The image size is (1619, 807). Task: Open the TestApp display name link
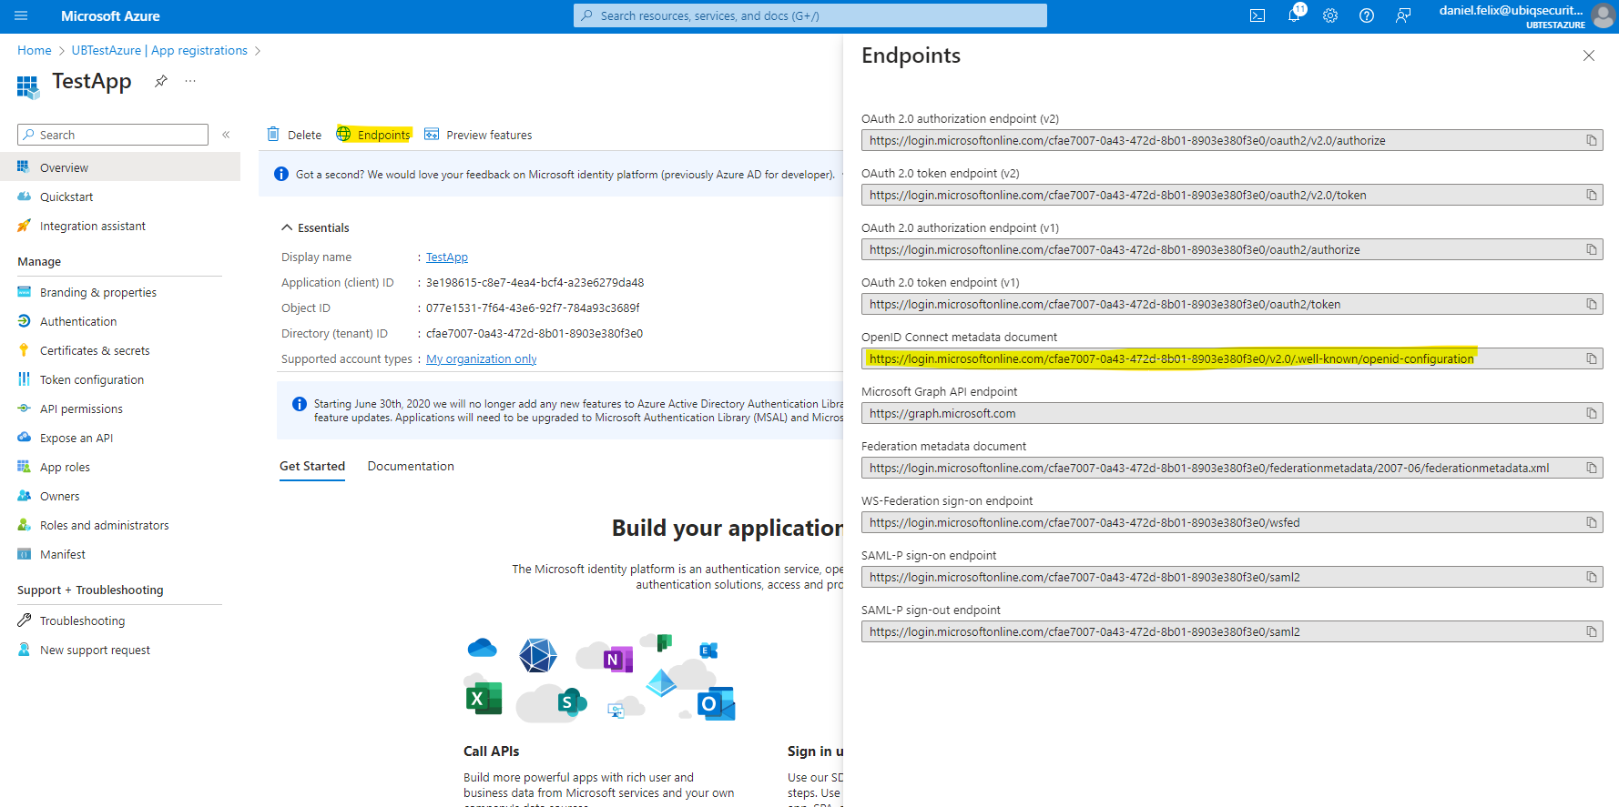click(x=447, y=257)
